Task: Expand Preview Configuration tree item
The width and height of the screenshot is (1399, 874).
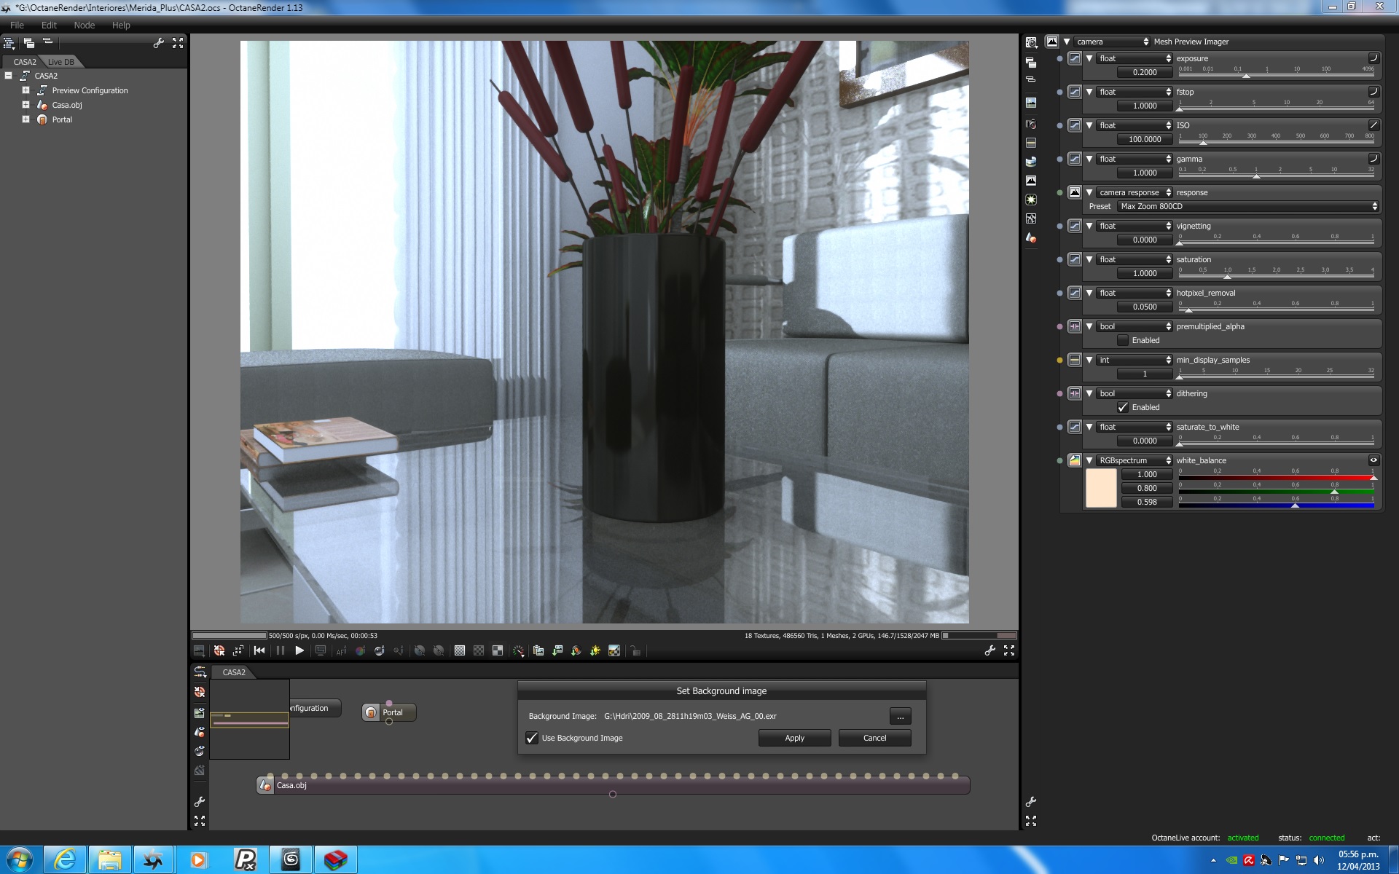Action: click(26, 90)
